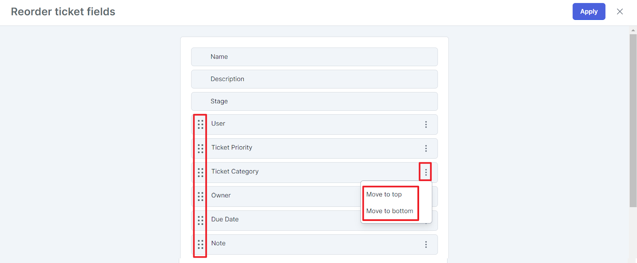Choose Move to top option
This screenshot has width=637, height=263.
point(384,194)
